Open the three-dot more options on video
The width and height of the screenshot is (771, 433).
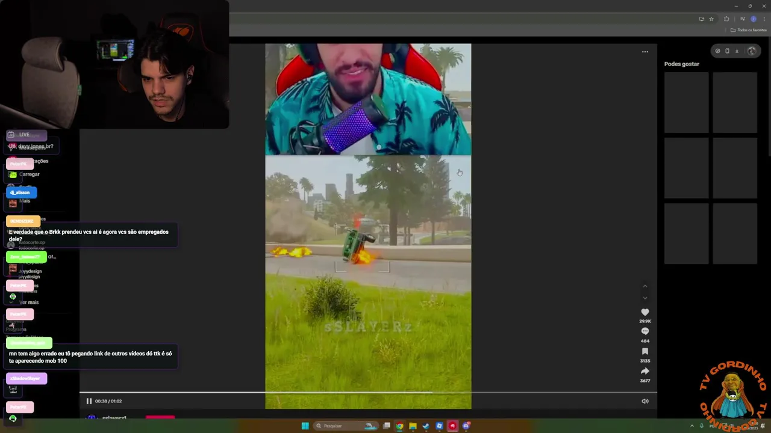pos(645,52)
